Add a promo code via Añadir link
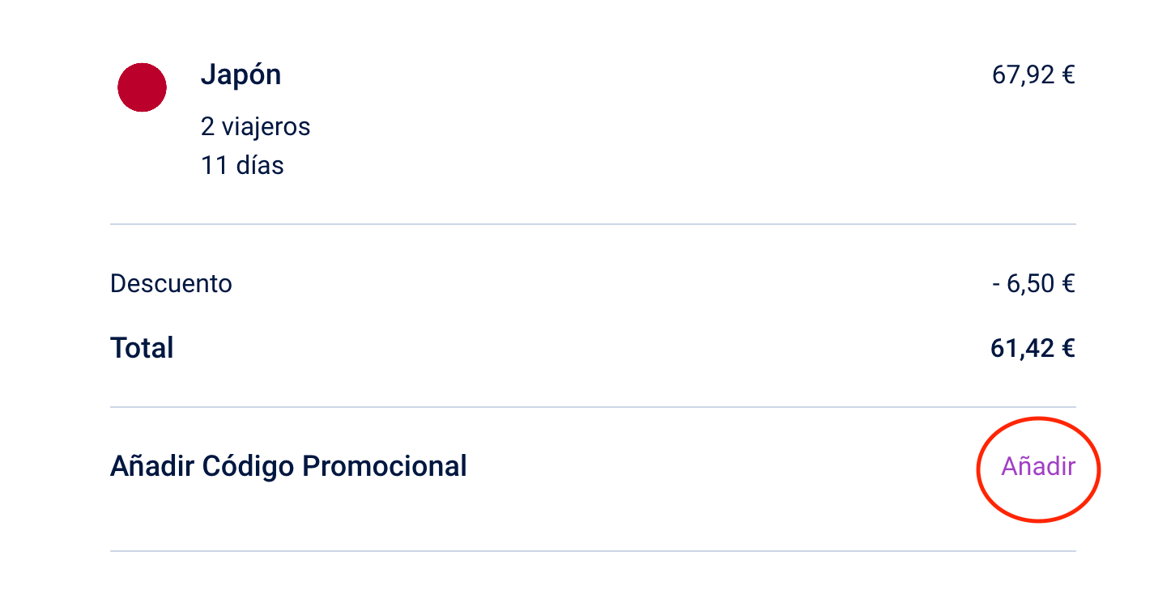1171x594 pixels. point(1038,467)
